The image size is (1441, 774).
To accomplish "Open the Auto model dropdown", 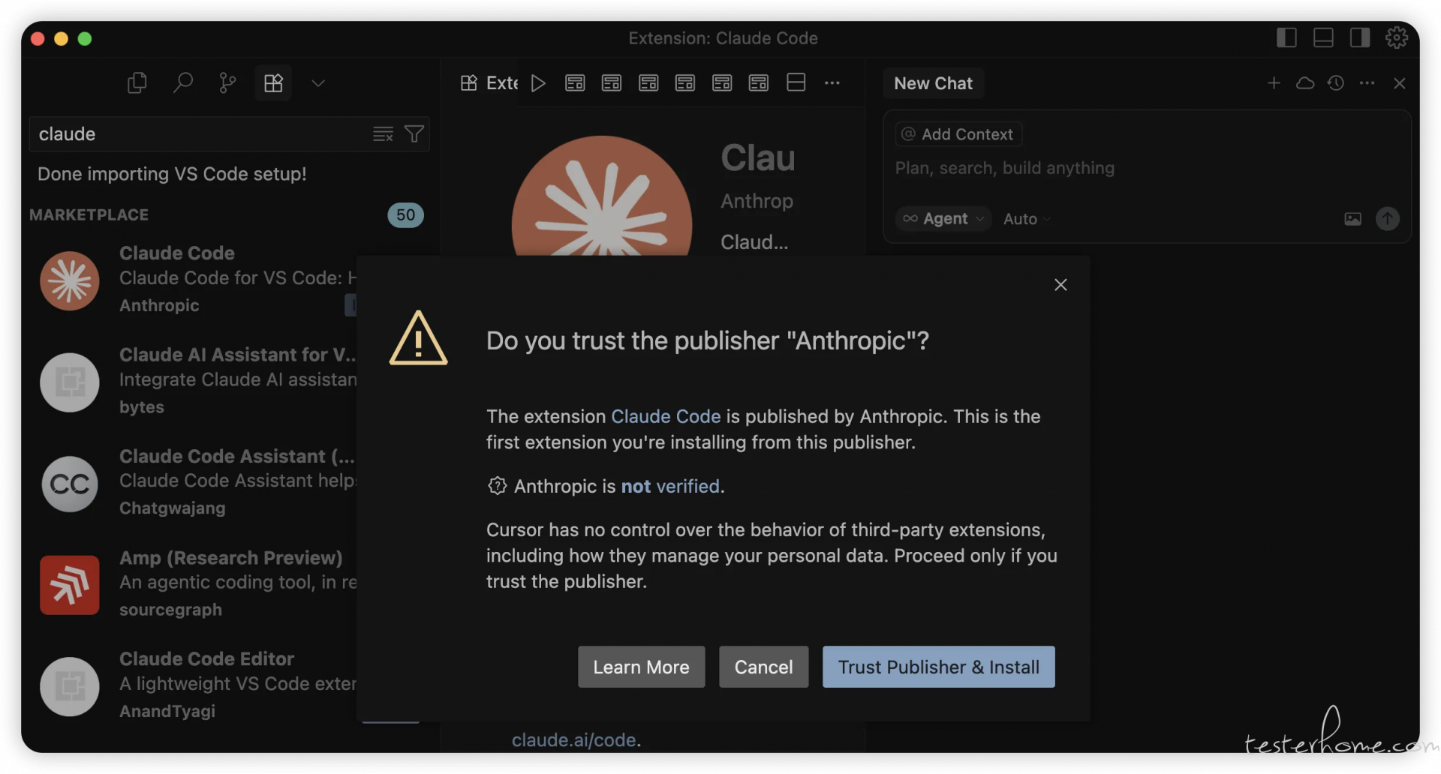I will pos(1027,219).
